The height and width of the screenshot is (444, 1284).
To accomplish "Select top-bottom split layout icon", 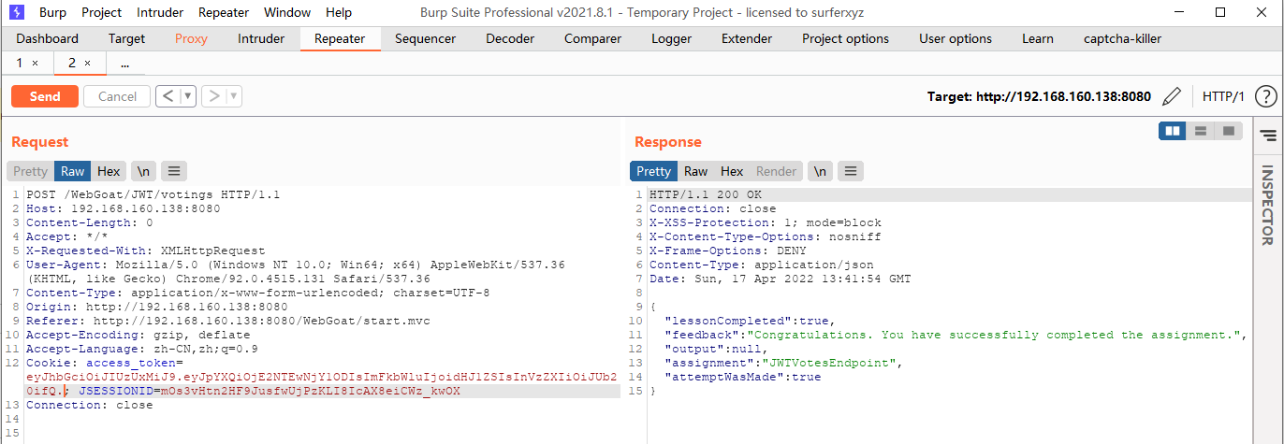I will coord(1200,131).
